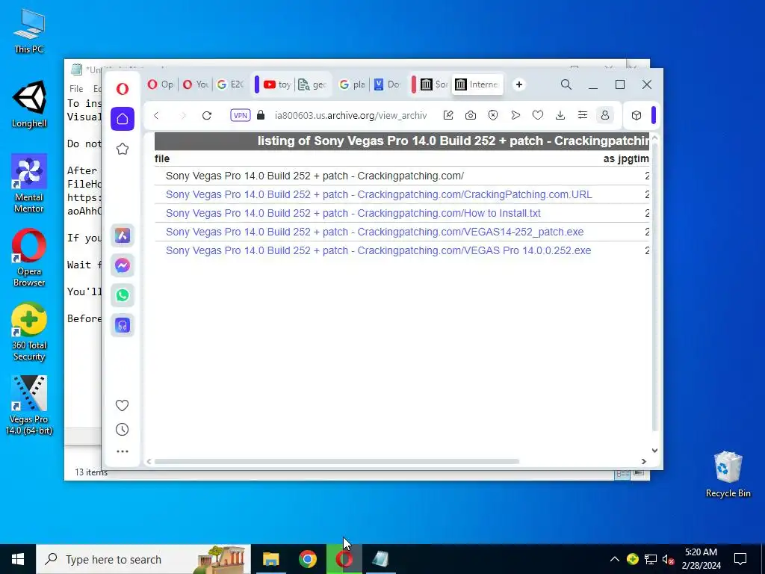Click the taskbar search box
Screen dimensions: 765x574
(x=143, y=559)
